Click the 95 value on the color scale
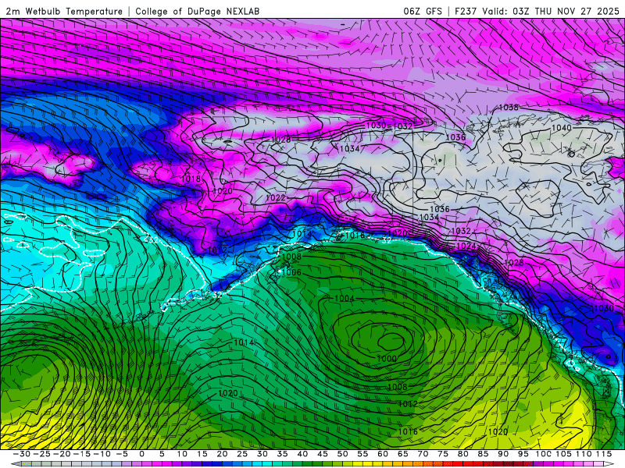The image size is (625, 468). tap(523, 454)
